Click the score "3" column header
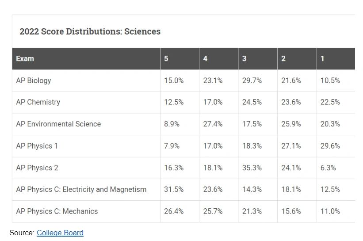363x241 pixels. 245,58
